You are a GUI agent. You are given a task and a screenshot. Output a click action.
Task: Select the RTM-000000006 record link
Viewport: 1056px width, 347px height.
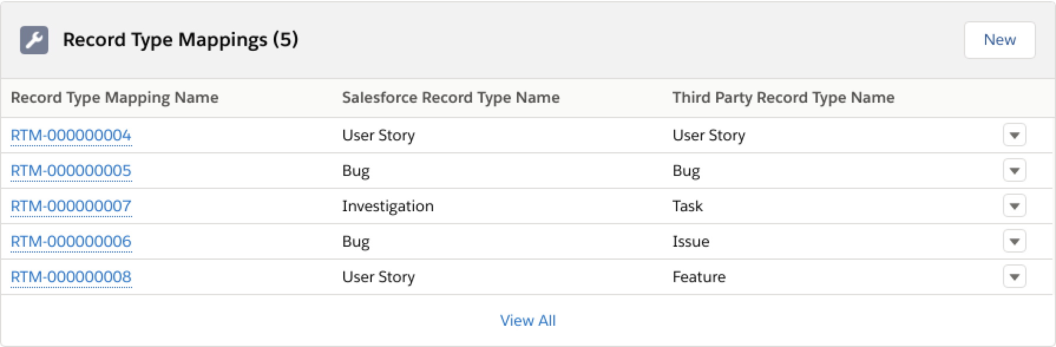(x=71, y=242)
